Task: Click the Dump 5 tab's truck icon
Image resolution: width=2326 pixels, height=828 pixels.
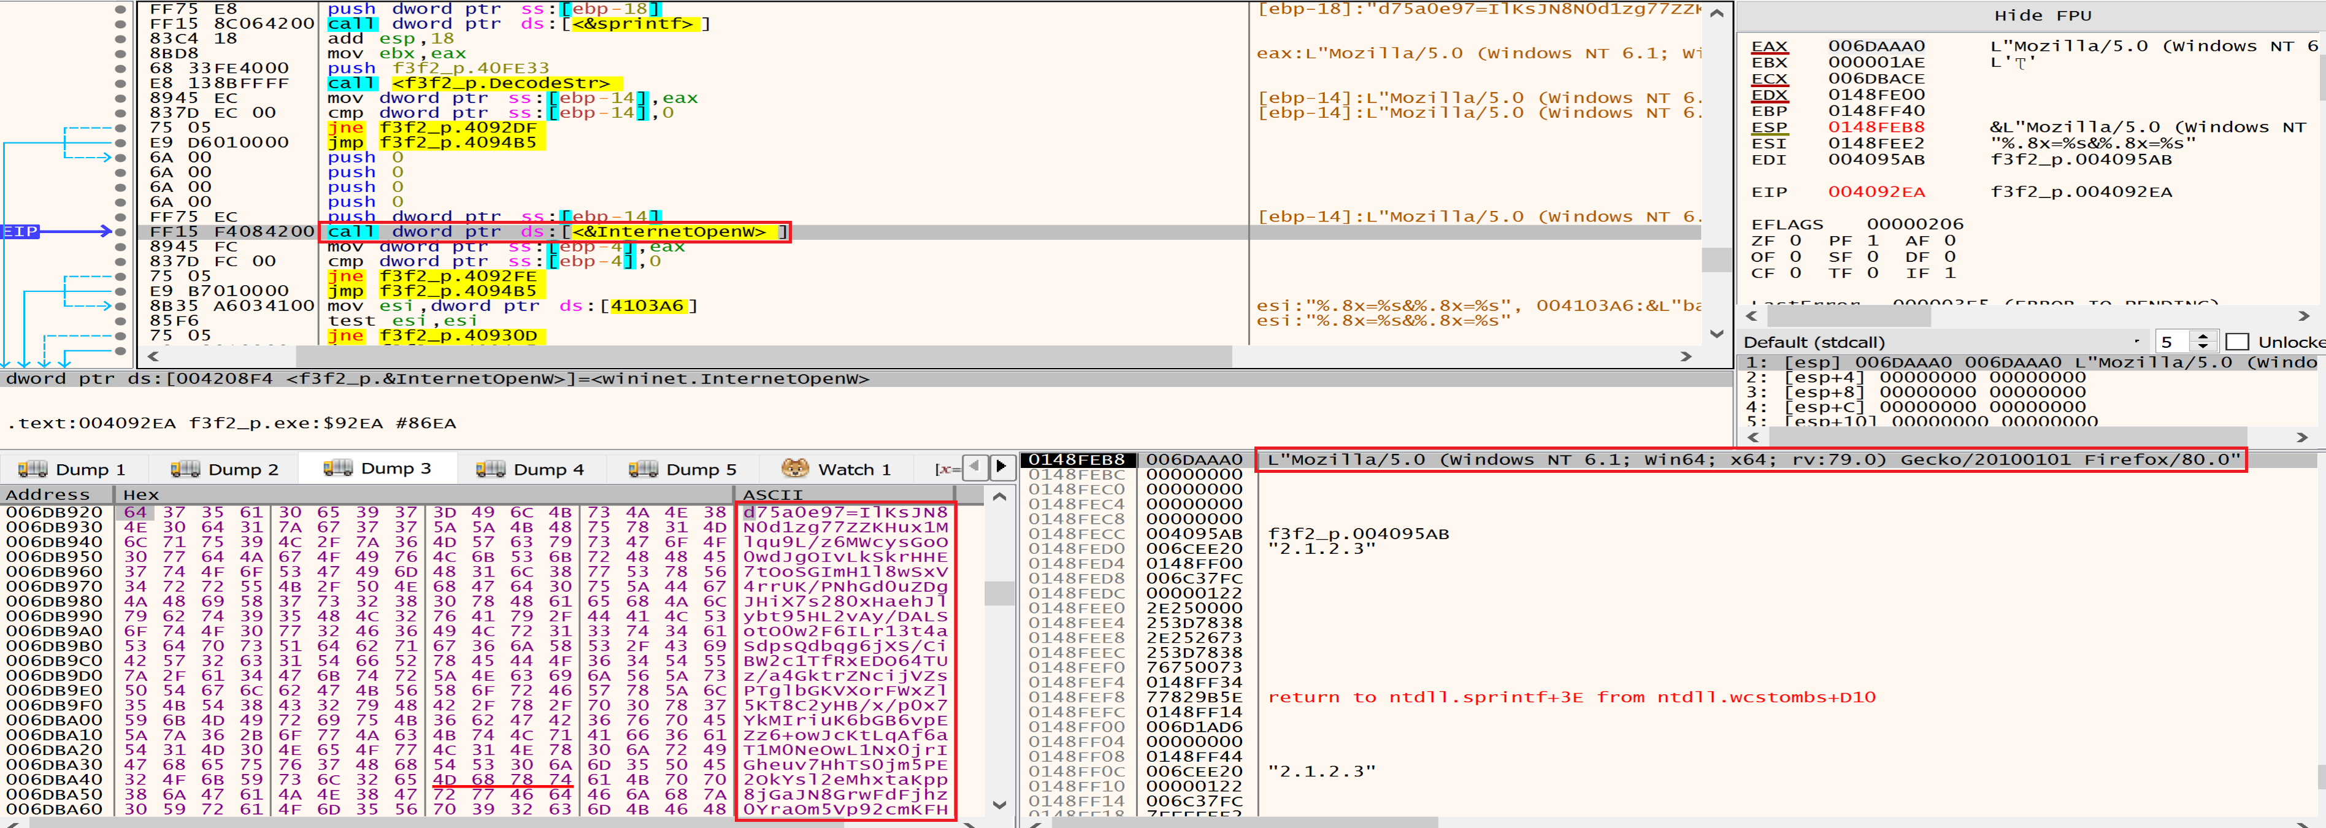Action: click(643, 468)
